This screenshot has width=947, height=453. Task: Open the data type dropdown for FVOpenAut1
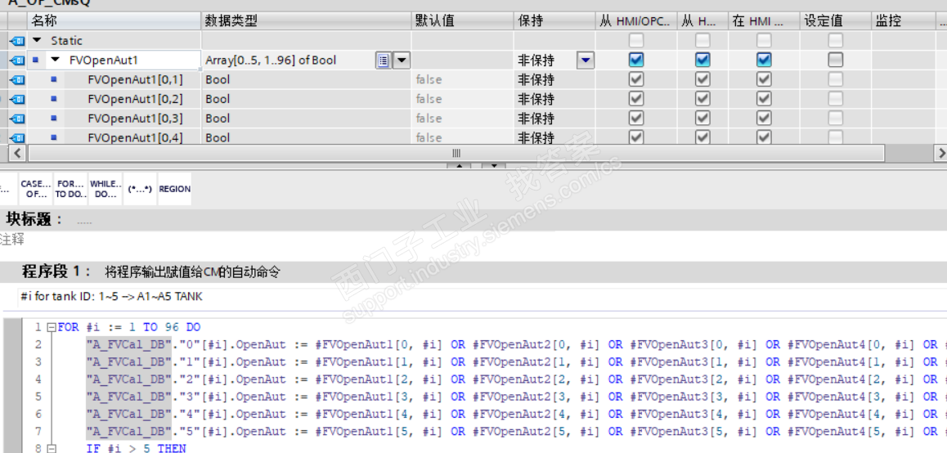coord(402,61)
